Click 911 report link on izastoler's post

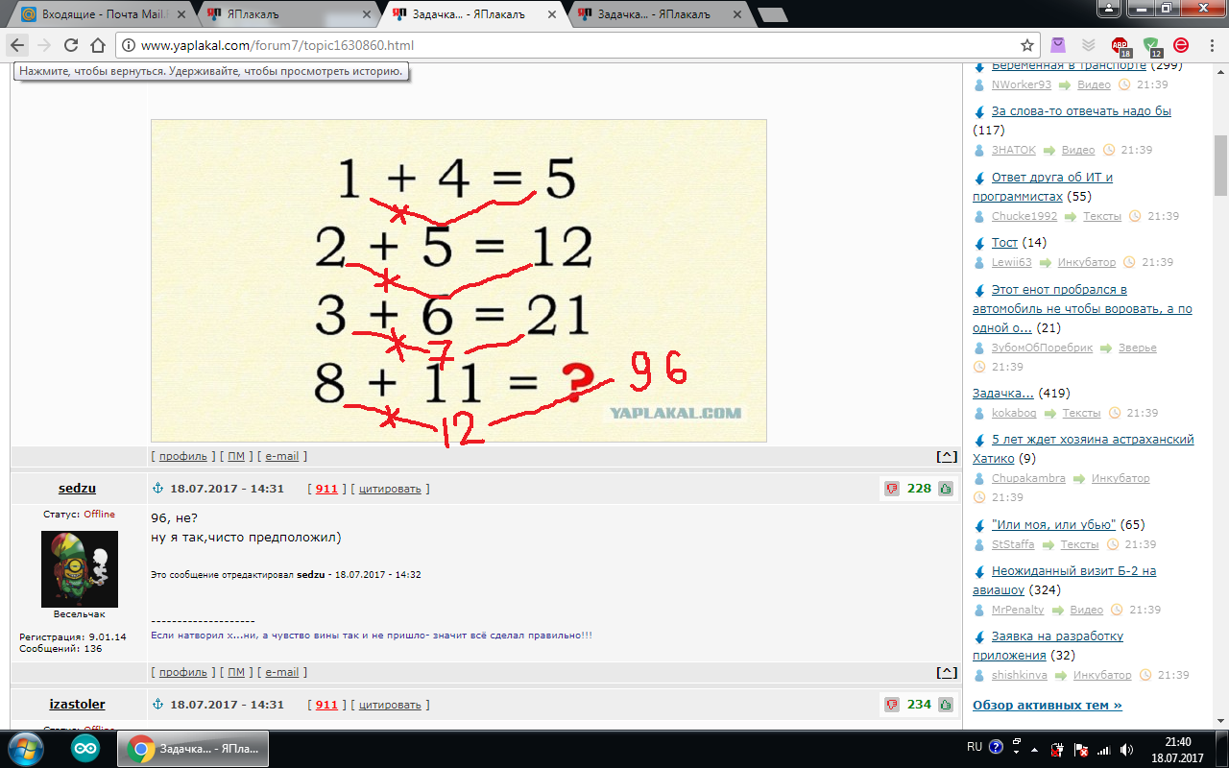(x=326, y=705)
